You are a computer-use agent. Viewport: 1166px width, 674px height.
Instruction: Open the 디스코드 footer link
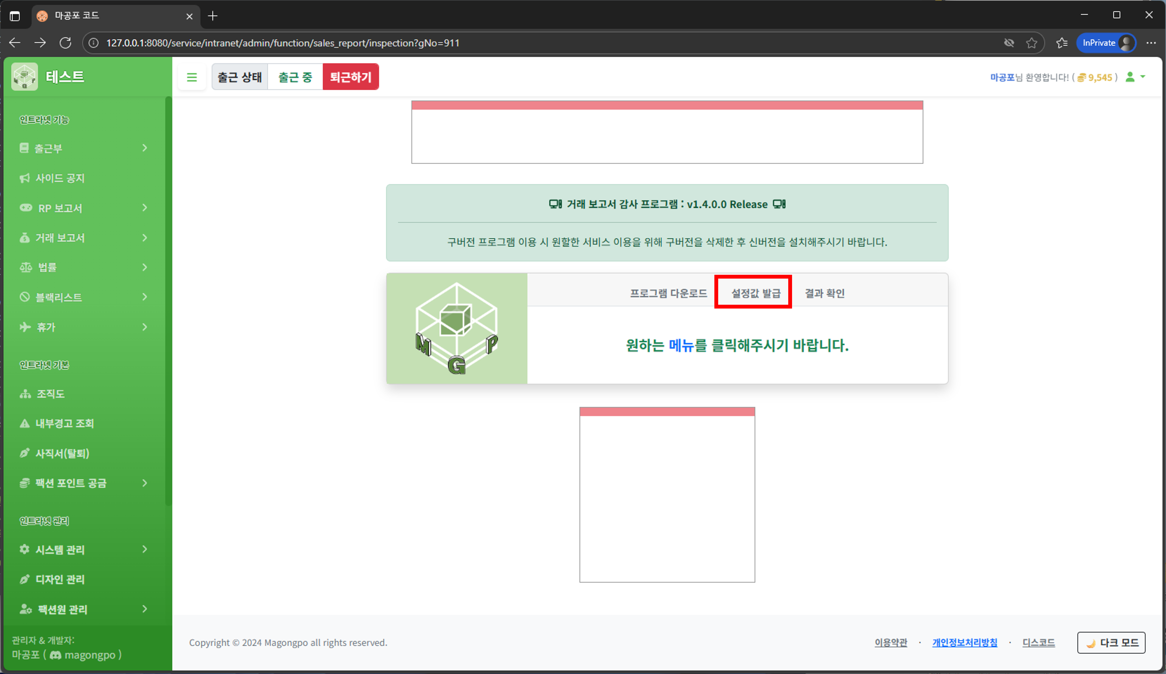tap(1038, 643)
